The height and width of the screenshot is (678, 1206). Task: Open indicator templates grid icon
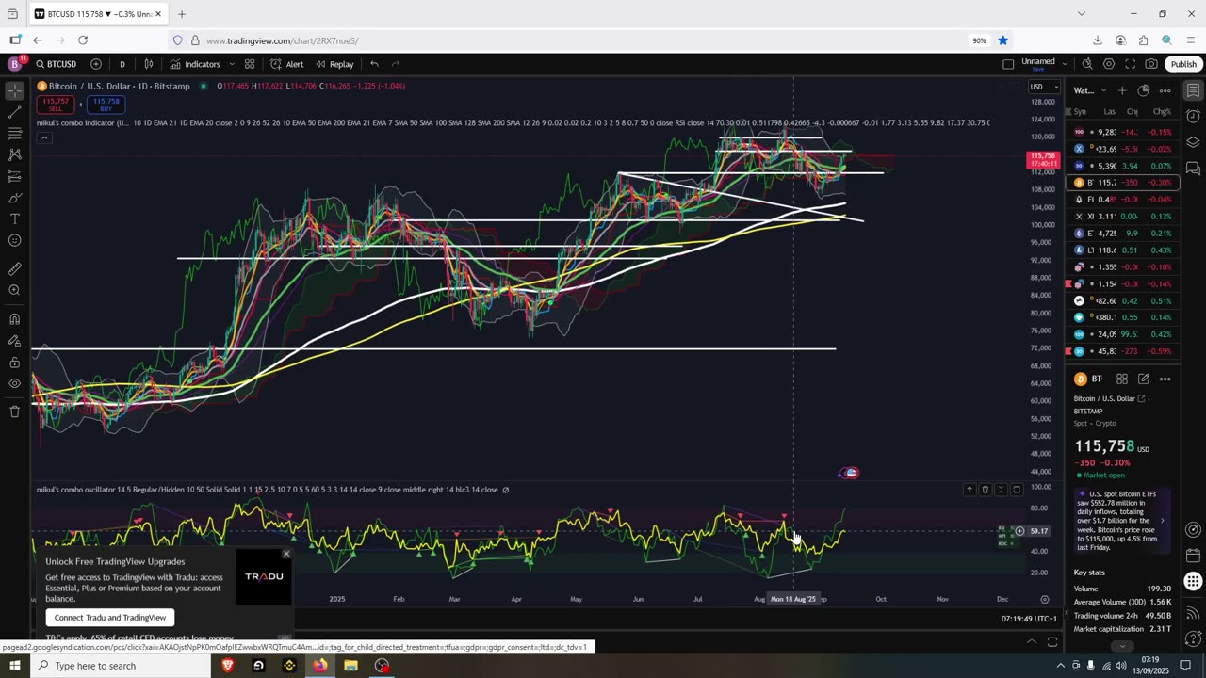tap(250, 64)
